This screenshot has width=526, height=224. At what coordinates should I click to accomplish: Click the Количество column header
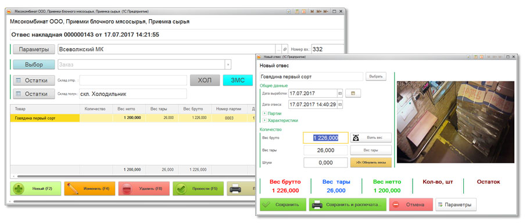click(x=96, y=109)
